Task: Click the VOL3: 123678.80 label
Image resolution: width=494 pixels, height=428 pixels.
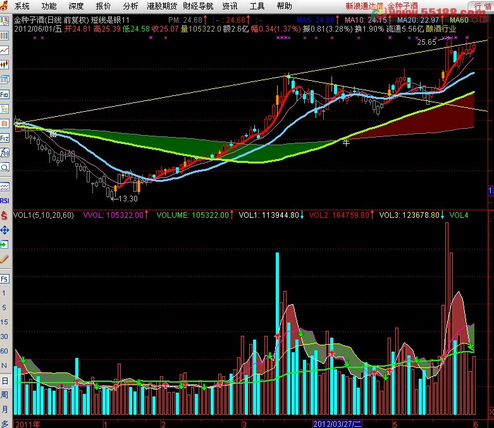Action: (x=409, y=215)
